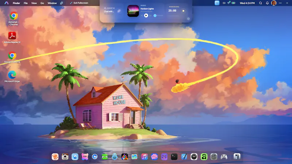Open the Music app in dock
The width and height of the screenshot is (292, 164).
144,157
